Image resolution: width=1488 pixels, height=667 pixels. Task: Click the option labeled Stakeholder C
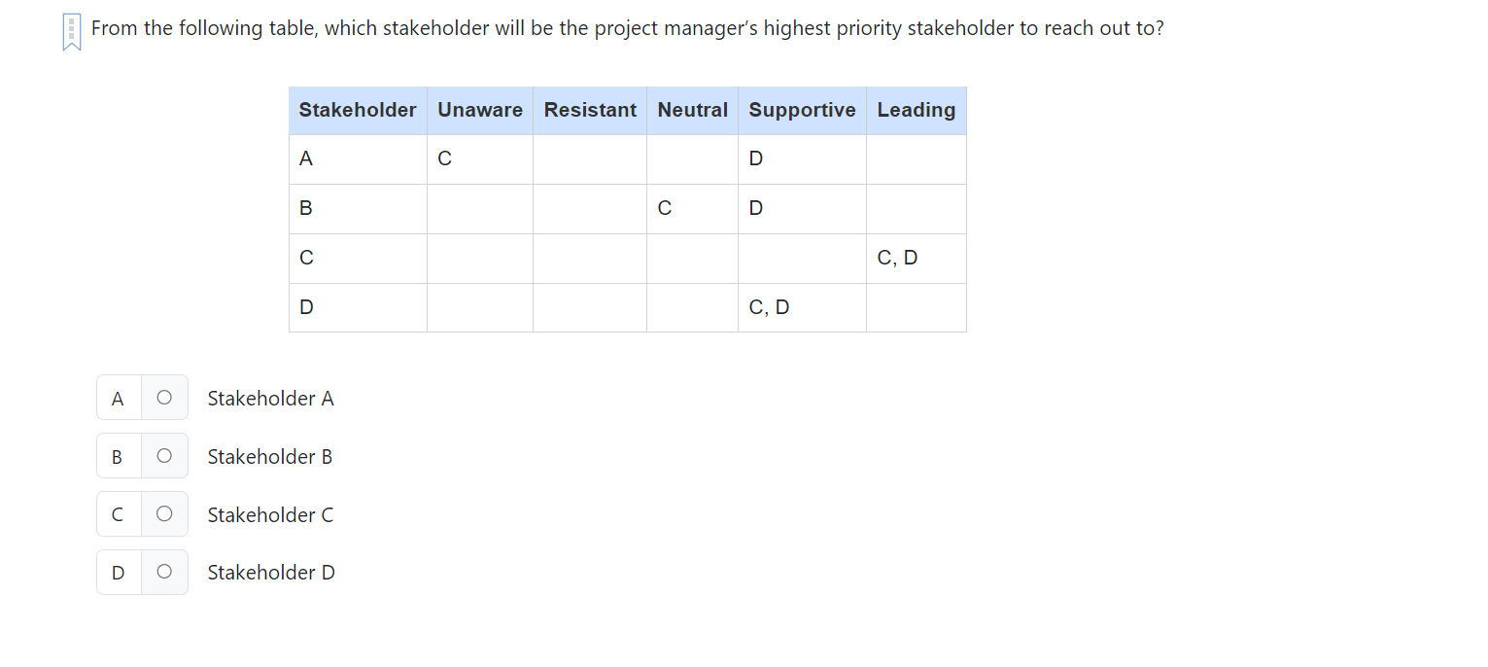click(269, 514)
